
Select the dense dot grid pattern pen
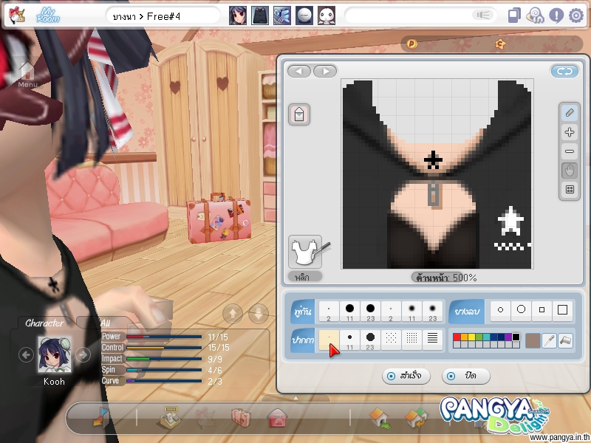[x=411, y=340]
